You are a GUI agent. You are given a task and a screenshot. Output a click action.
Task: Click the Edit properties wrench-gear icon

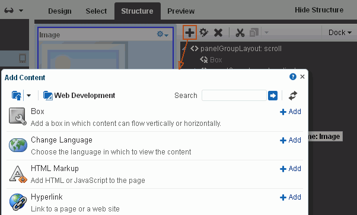[204, 33]
